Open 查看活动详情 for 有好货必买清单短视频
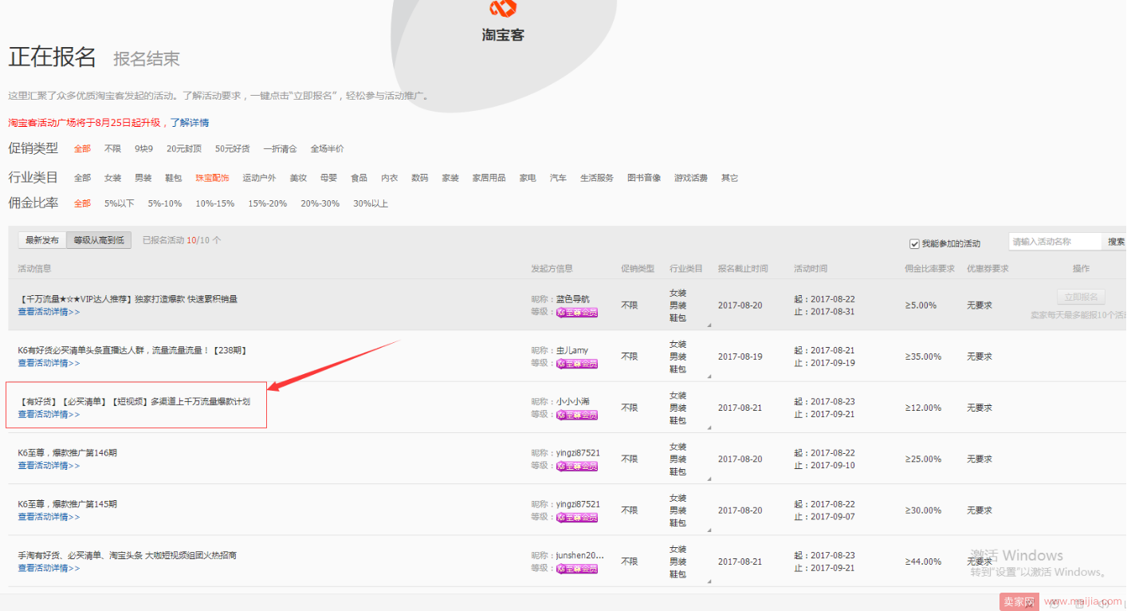The height and width of the screenshot is (611, 1127). pyautogui.click(x=49, y=414)
